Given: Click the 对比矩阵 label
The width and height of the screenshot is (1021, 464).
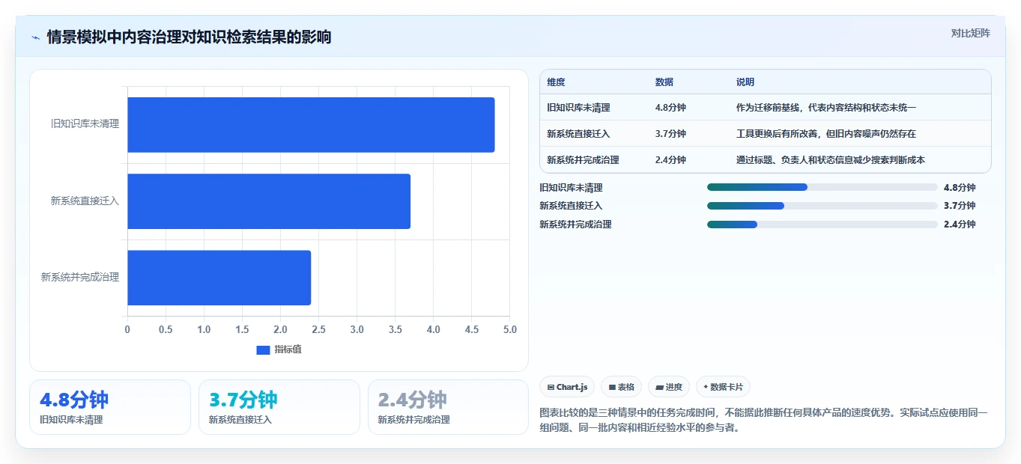Looking at the screenshot, I should [x=970, y=33].
